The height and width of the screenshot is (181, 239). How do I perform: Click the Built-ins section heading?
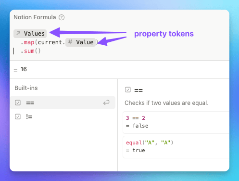26,88
